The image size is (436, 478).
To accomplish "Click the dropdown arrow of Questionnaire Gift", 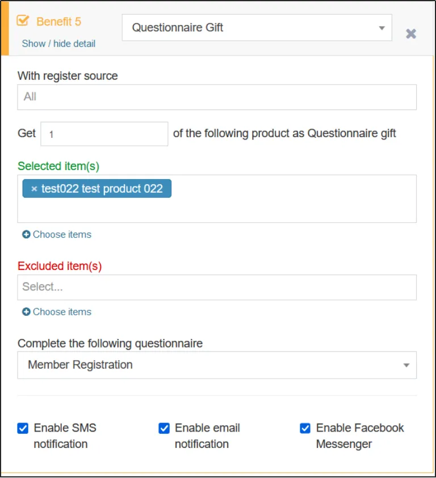I will (381, 28).
